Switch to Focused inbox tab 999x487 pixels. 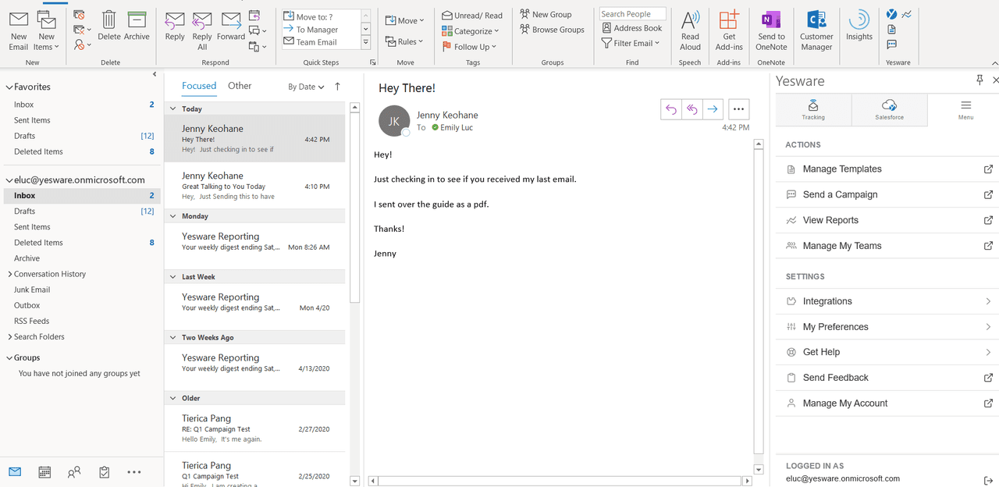coord(199,86)
